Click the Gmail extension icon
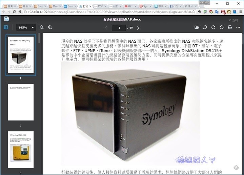 [x=223, y=12]
